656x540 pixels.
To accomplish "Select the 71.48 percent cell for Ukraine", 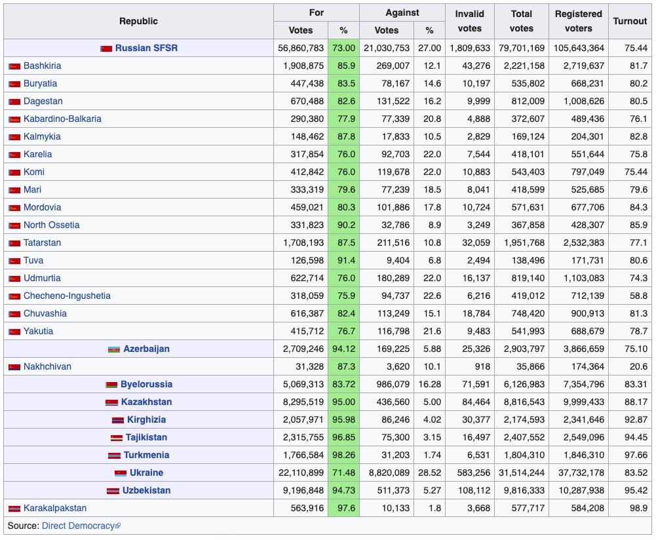I will [x=343, y=473].
